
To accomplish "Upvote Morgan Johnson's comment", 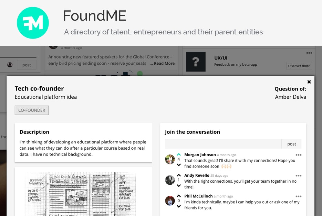I will click(x=179, y=154).
